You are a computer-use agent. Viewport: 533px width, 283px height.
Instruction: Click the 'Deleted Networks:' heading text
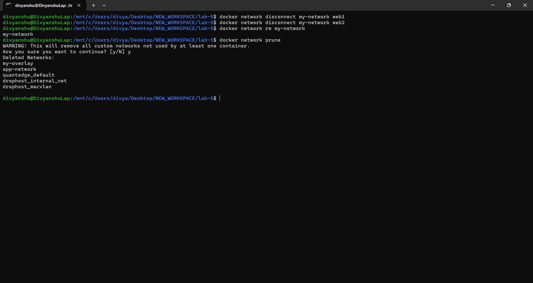(28, 58)
